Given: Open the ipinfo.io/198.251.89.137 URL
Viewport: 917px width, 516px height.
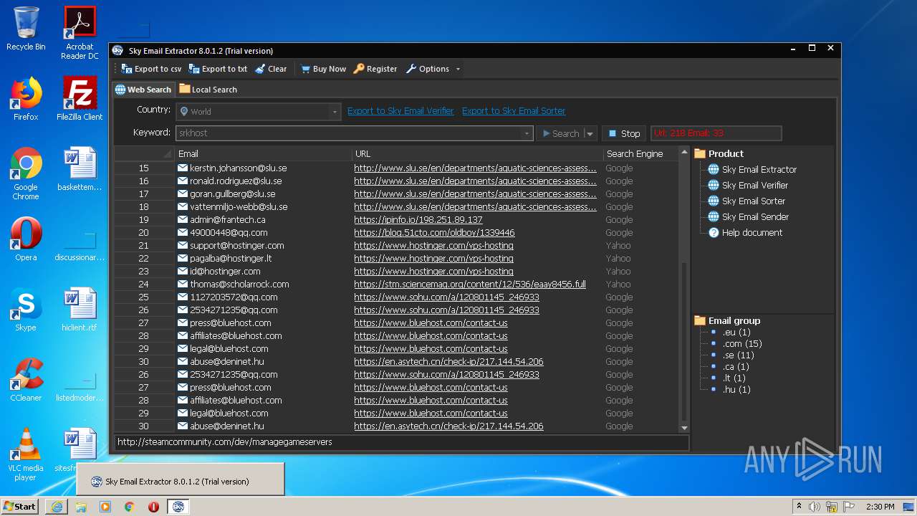Looking at the screenshot, I should pos(418,220).
